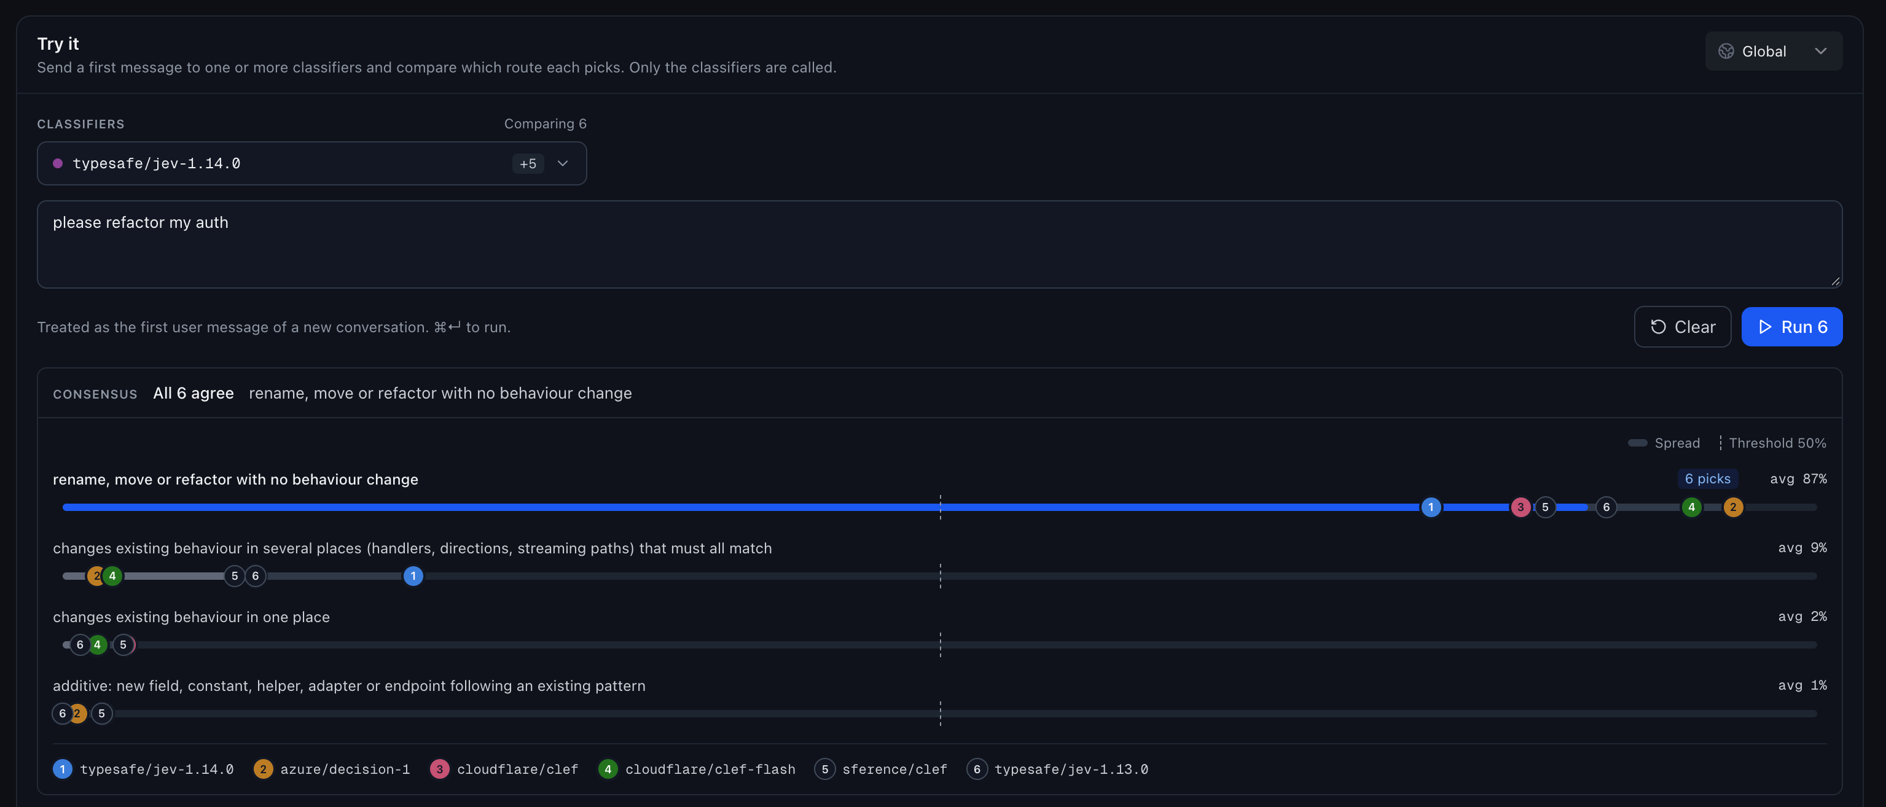
Task: Click the 'avg 9%' value
Action: click(1802, 547)
